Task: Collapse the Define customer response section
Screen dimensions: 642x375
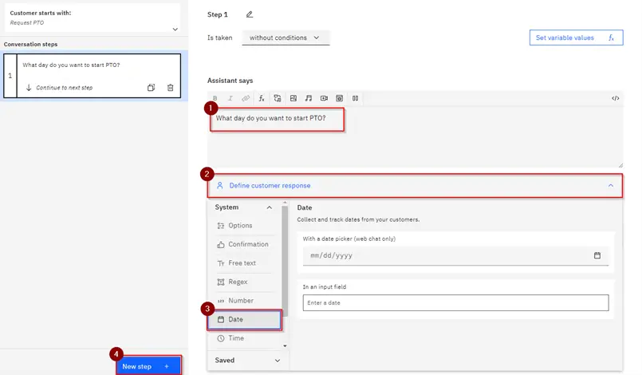Action: click(610, 186)
